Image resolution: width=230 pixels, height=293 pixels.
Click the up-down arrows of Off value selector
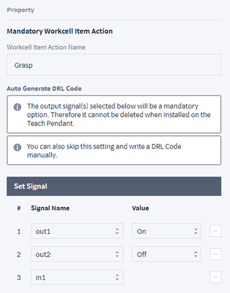[x=196, y=254]
